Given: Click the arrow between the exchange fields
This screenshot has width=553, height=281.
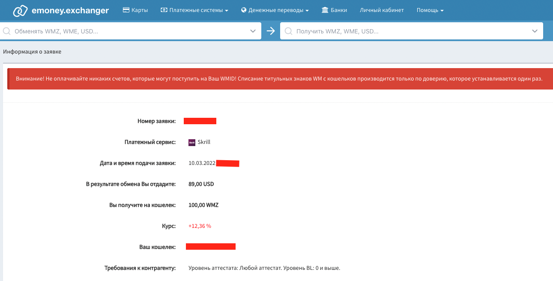Looking at the screenshot, I should click(x=270, y=31).
